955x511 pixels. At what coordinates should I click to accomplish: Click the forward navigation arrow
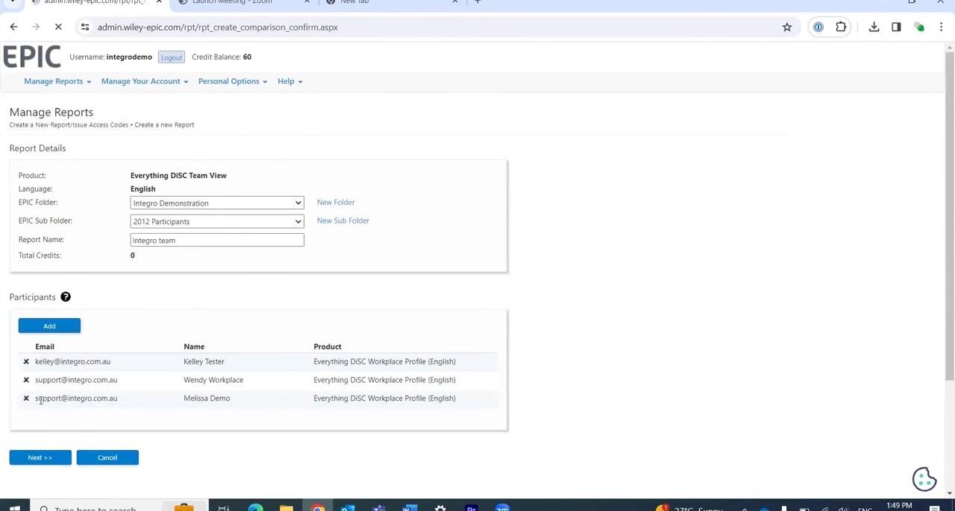(36, 27)
